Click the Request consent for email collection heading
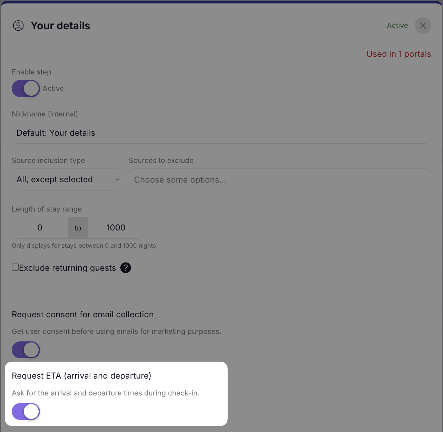443x432 pixels. pos(83,314)
